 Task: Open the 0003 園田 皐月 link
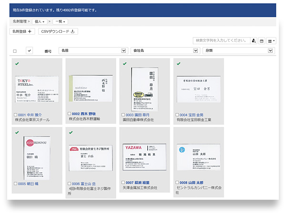[x=138, y=115]
